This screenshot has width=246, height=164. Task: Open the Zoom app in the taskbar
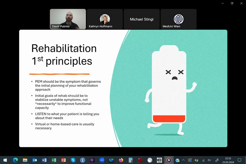102,160
